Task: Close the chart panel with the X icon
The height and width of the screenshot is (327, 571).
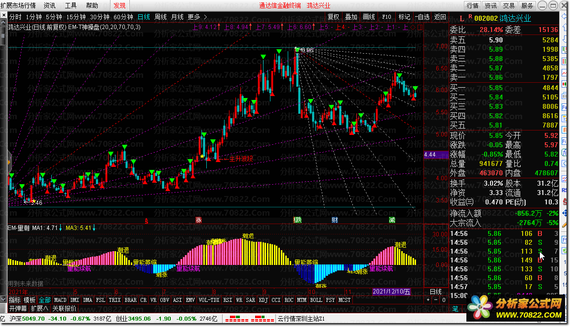Action: [3, 15]
